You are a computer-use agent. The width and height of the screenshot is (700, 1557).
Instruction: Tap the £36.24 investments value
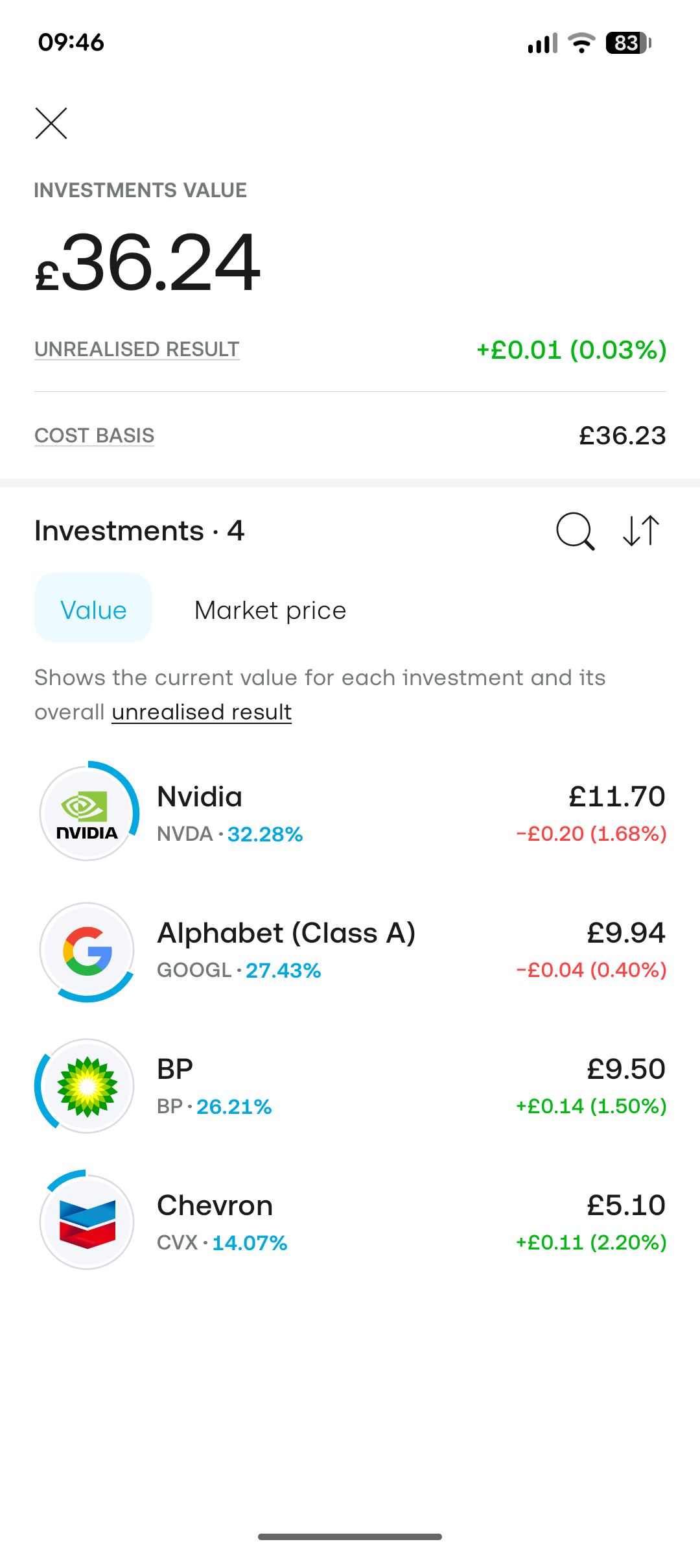point(148,263)
